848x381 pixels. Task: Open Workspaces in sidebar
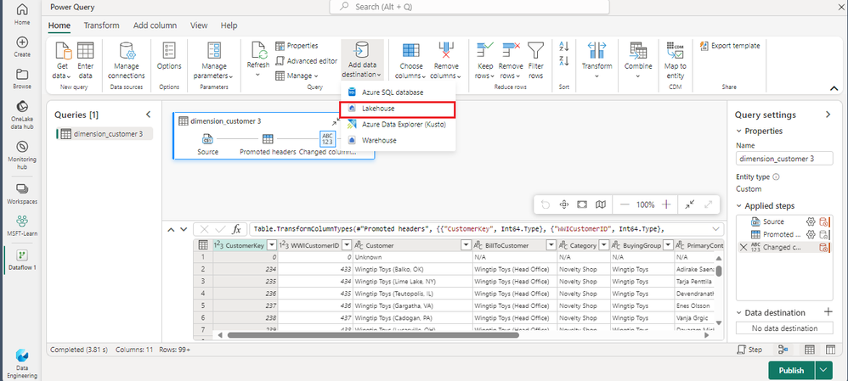click(22, 194)
